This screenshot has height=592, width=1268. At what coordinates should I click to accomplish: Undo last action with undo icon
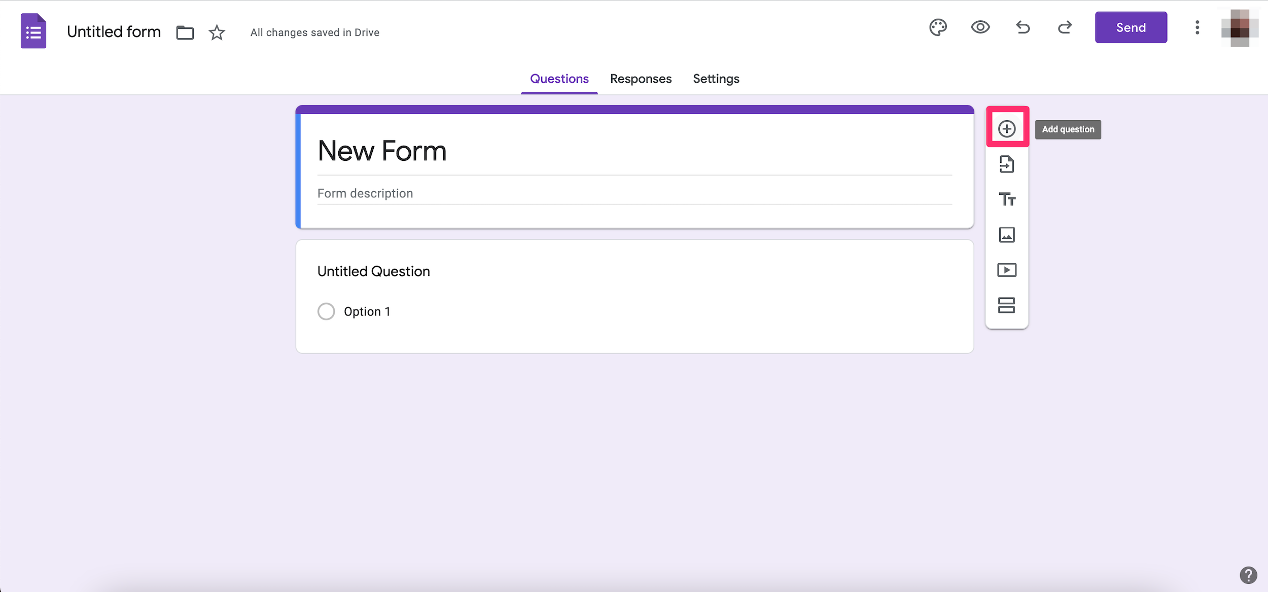click(1022, 27)
